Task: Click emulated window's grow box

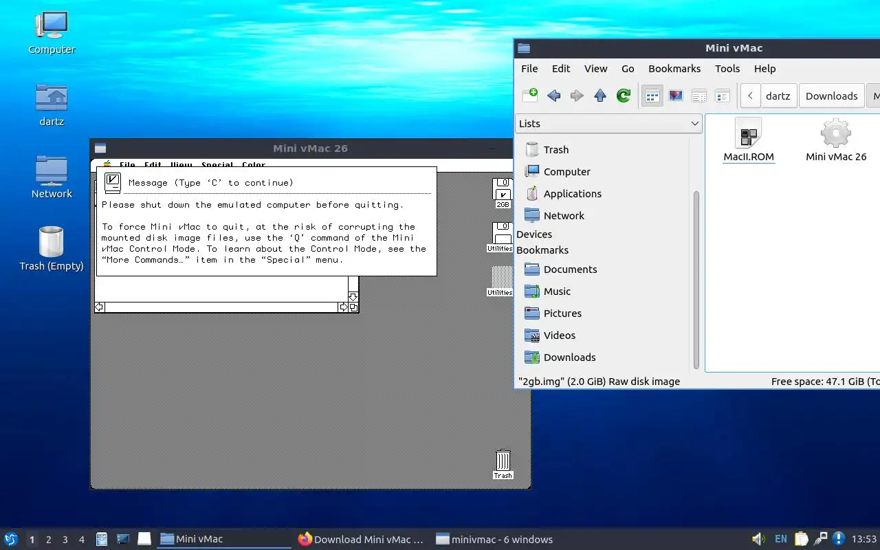Action: click(353, 307)
